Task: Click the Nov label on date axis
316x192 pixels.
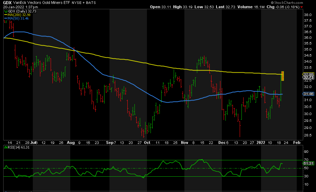Action: point(184,142)
